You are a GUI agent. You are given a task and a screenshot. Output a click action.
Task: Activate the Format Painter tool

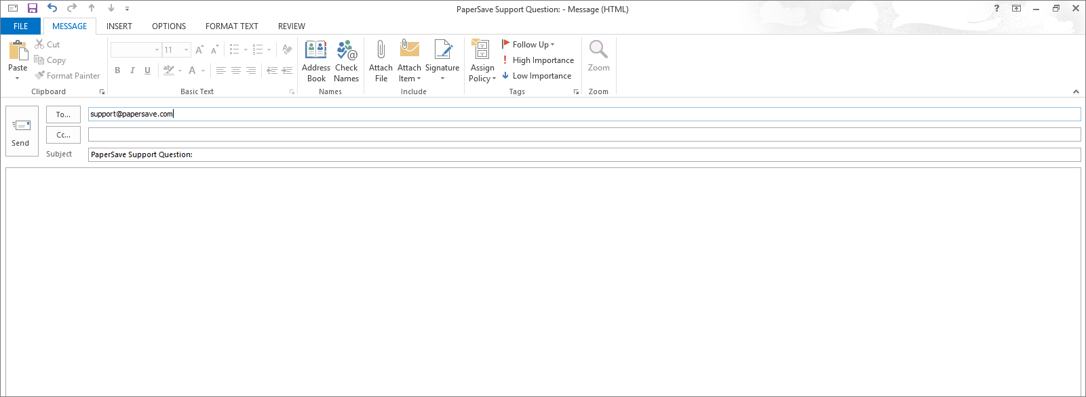[x=67, y=76]
